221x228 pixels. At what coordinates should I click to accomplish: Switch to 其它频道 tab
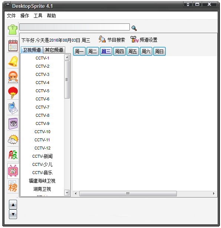tap(54, 50)
